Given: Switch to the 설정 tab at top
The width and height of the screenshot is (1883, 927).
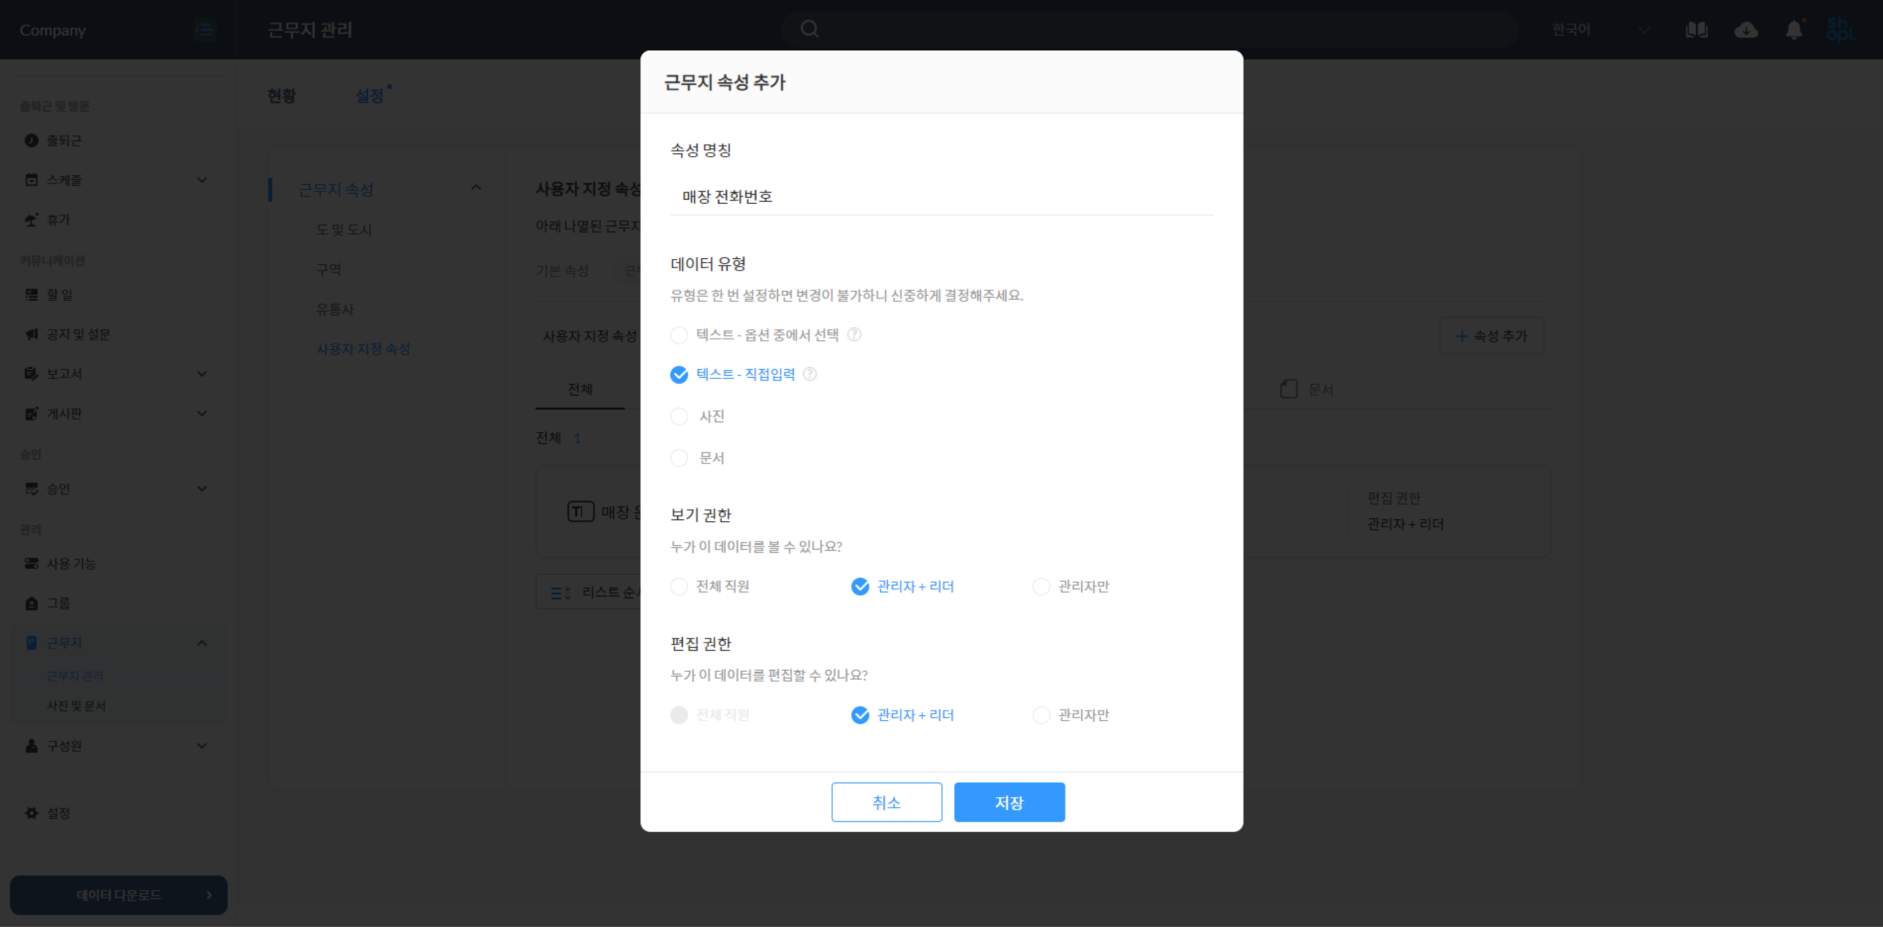Looking at the screenshot, I should [x=370, y=96].
